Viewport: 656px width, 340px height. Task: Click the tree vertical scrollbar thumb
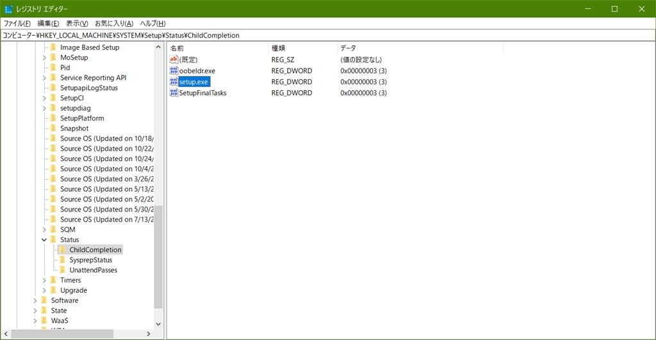point(158,256)
